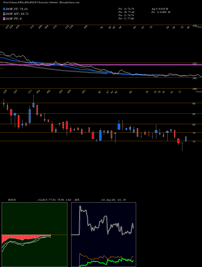Click the Pre V: 0.008 M value
The image size is (202, 267).
tap(161, 12)
